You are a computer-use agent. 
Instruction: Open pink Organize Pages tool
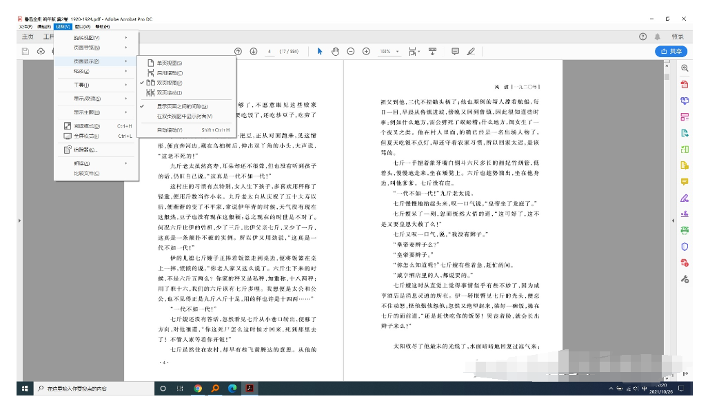(x=684, y=117)
